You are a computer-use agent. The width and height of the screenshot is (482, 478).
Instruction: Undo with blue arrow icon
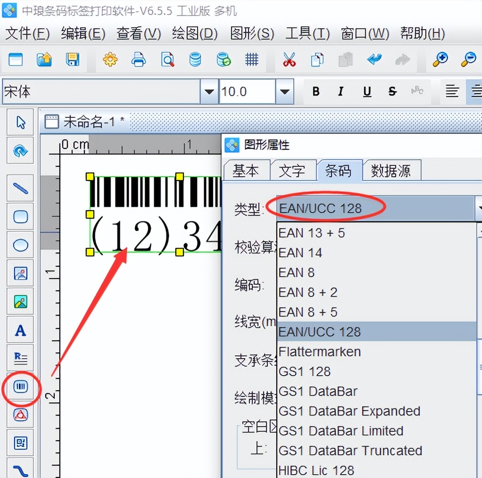374,59
